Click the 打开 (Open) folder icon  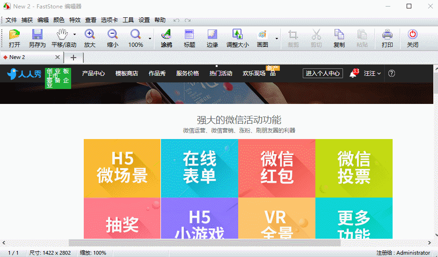point(14,34)
